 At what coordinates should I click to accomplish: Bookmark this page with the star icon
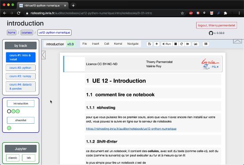[182, 13]
